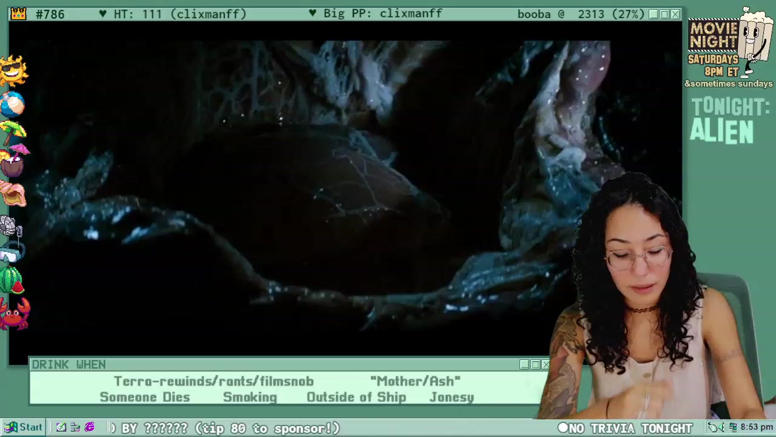Open the Start menu
The width and height of the screenshot is (776, 437).
pyautogui.click(x=23, y=427)
